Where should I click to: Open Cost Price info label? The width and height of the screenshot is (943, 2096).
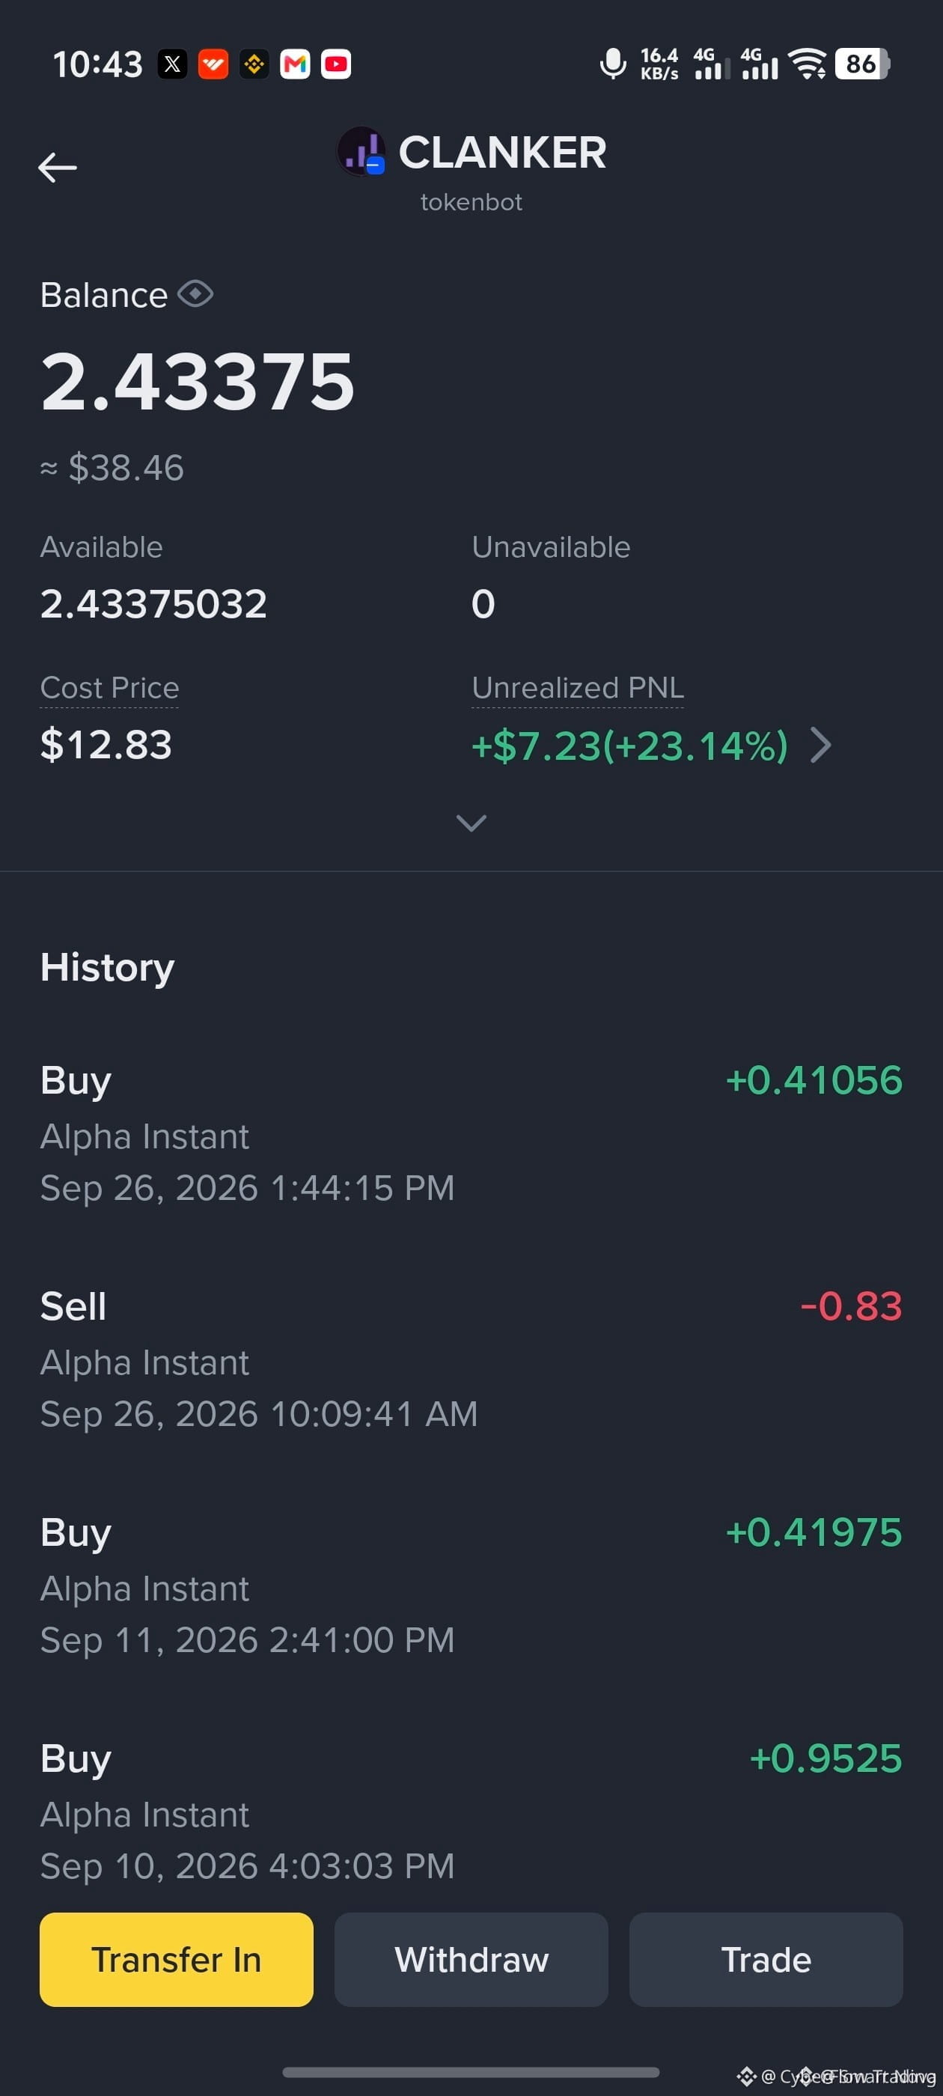point(110,689)
